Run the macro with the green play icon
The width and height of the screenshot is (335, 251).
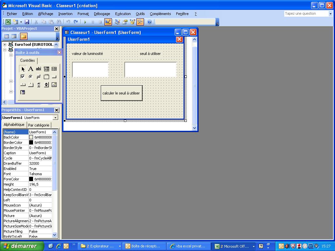85,22
